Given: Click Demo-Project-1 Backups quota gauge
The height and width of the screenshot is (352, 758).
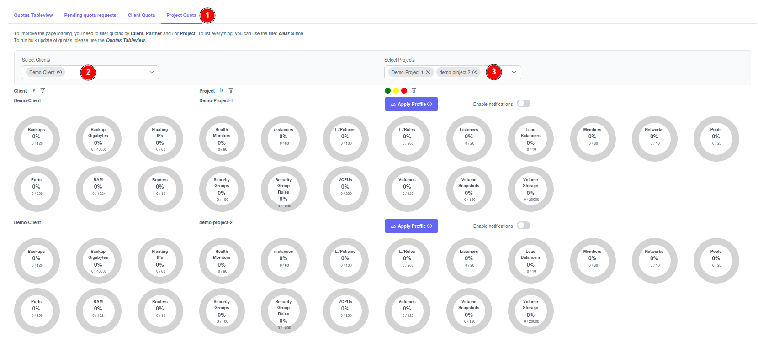Looking at the screenshot, I should 37,138.
